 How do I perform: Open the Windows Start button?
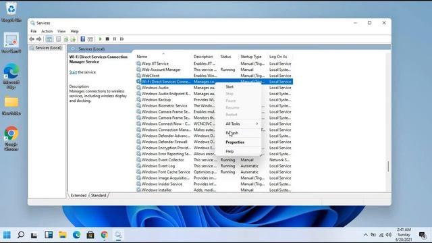[7, 235]
